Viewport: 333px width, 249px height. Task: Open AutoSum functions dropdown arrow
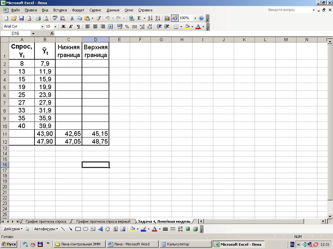(x=144, y=18)
